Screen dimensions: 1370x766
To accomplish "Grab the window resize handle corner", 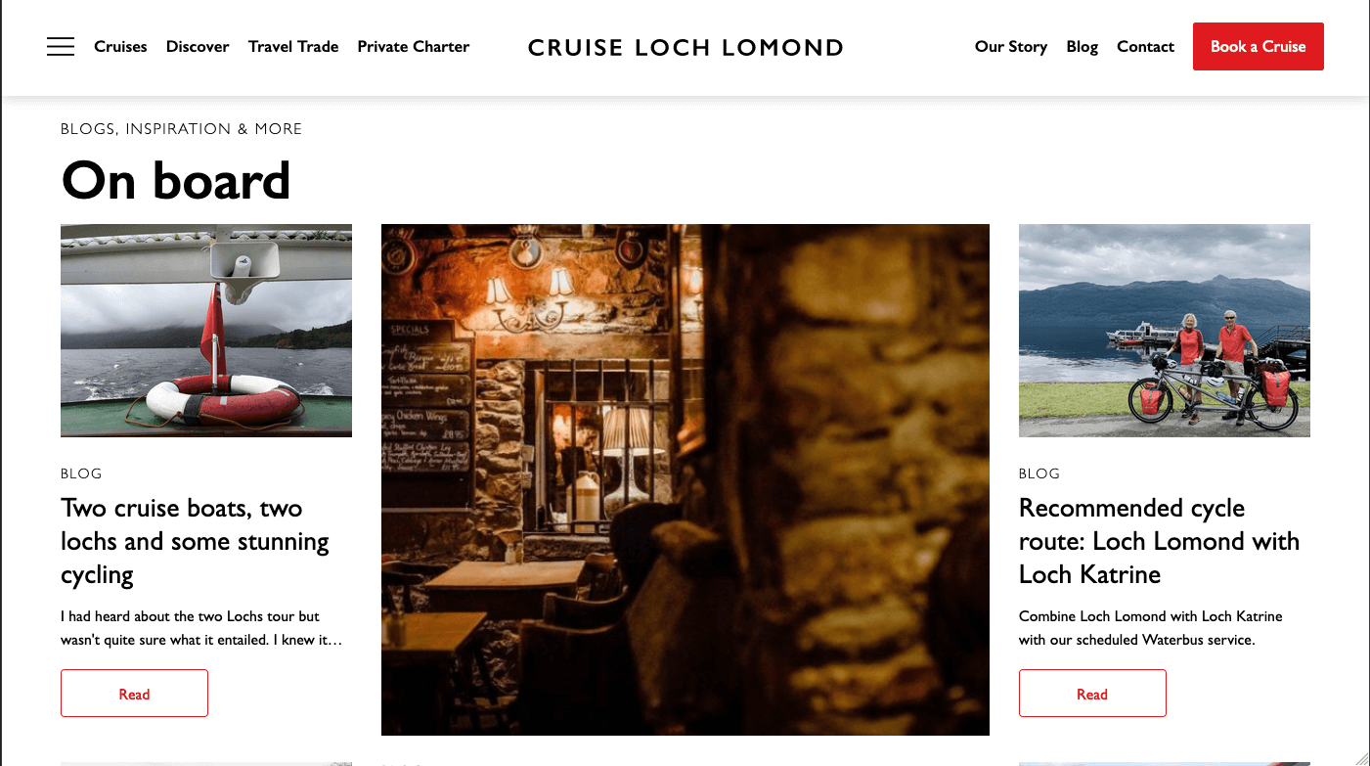I will pos(1361,757).
